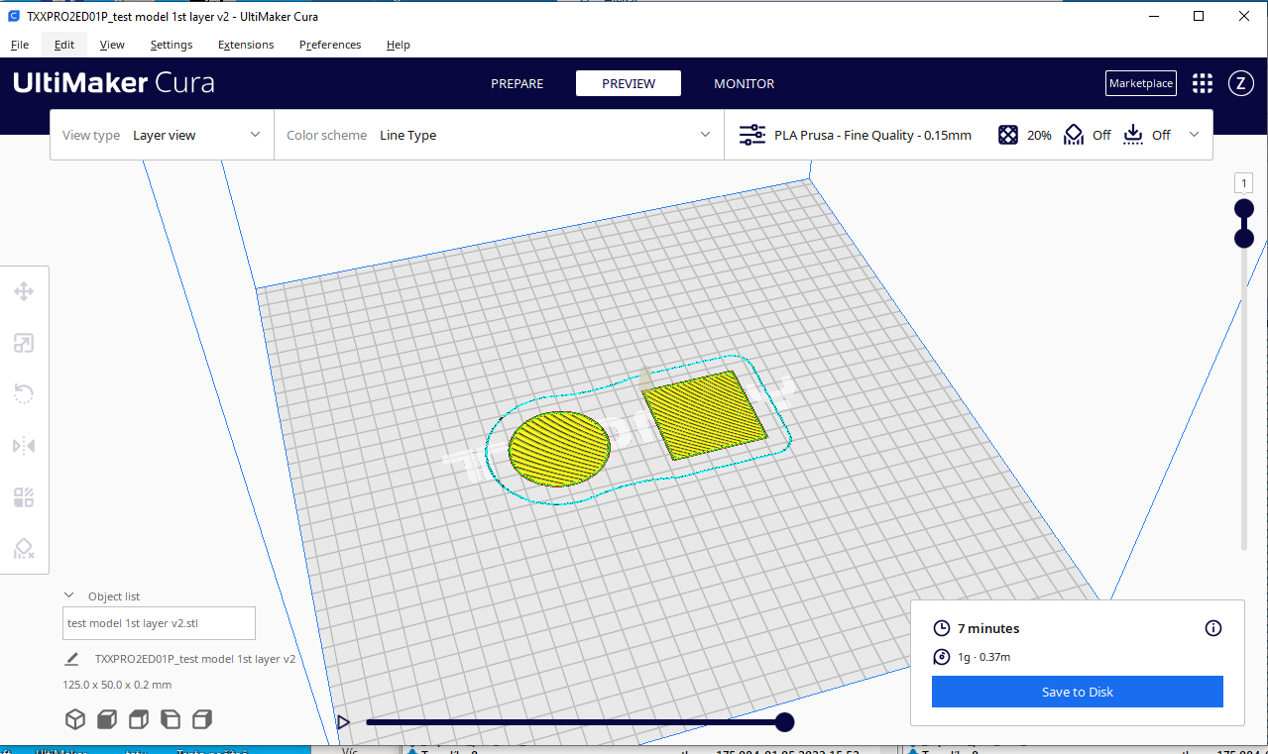Image resolution: width=1268 pixels, height=754 pixels.
Task: Open the application switcher grid icon
Action: tap(1203, 83)
